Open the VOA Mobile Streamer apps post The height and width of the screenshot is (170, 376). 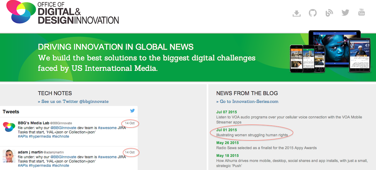click(x=289, y=120)
